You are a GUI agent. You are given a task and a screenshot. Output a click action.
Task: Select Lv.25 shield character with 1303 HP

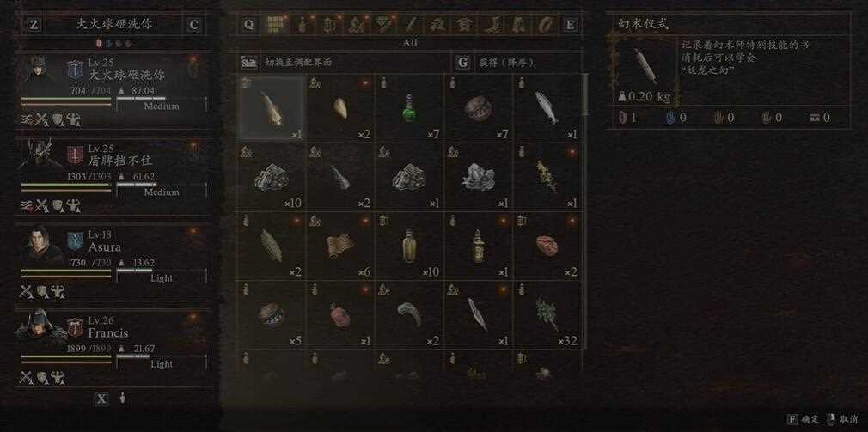[x=113, y=175]
